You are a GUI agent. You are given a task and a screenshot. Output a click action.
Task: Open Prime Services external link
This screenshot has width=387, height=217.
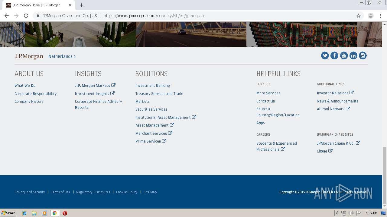tap(151, 141)
